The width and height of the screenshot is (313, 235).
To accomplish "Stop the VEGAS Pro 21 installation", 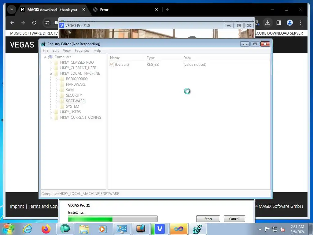I will click(208, 218).
